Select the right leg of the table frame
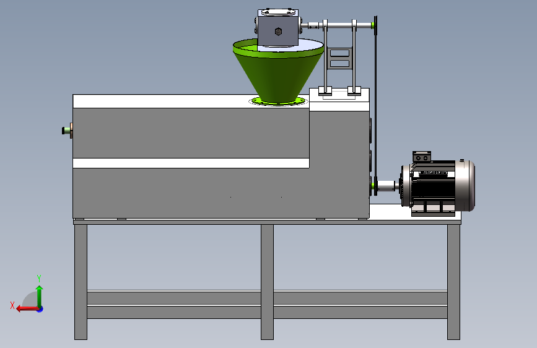 pyautogui.click(x=453, y=282)
